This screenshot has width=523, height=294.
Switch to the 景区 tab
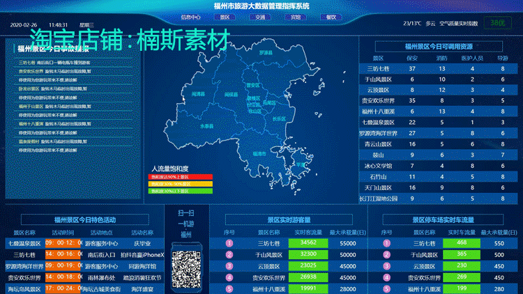coord(225,17)
